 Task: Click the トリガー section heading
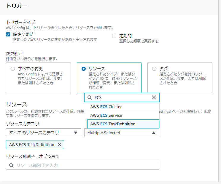pyautogui.click(x=17, y=6)
